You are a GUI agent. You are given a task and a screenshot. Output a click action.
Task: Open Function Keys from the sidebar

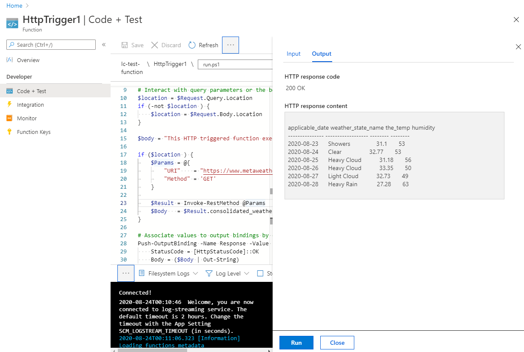[32, 132]
